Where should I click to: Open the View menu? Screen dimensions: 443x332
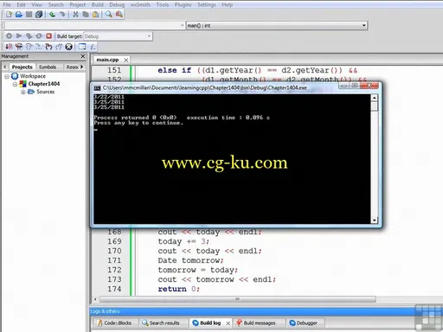click(x=37, y=5)
